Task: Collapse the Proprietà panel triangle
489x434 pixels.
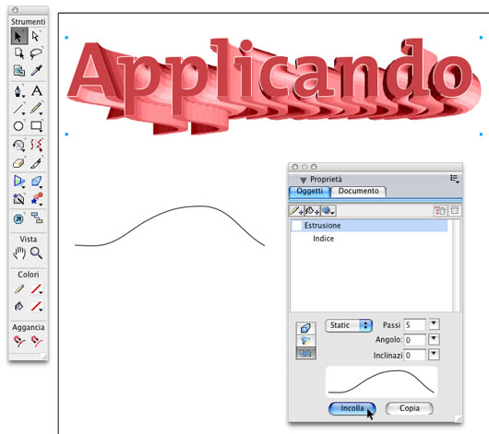Action: point(304,180)
